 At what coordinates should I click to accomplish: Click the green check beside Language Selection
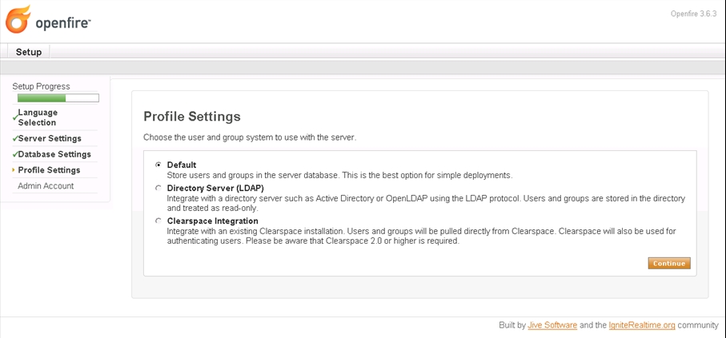[15, 117]
